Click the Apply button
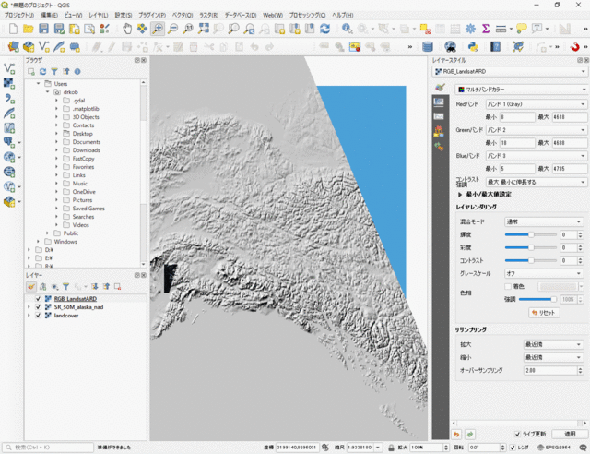Screen dimensions: 590x454 (570, 434)
